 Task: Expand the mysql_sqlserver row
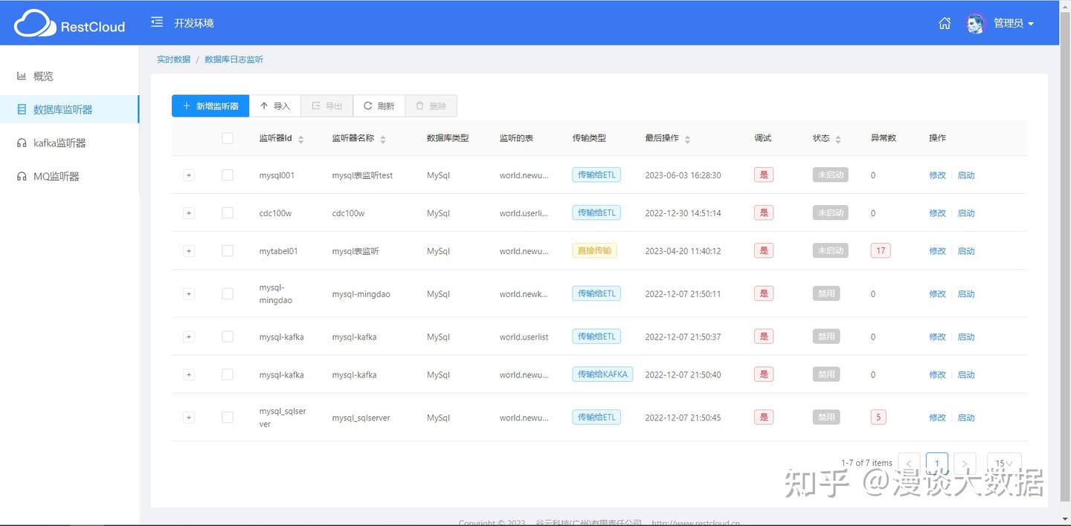click(x=189, y=418)
